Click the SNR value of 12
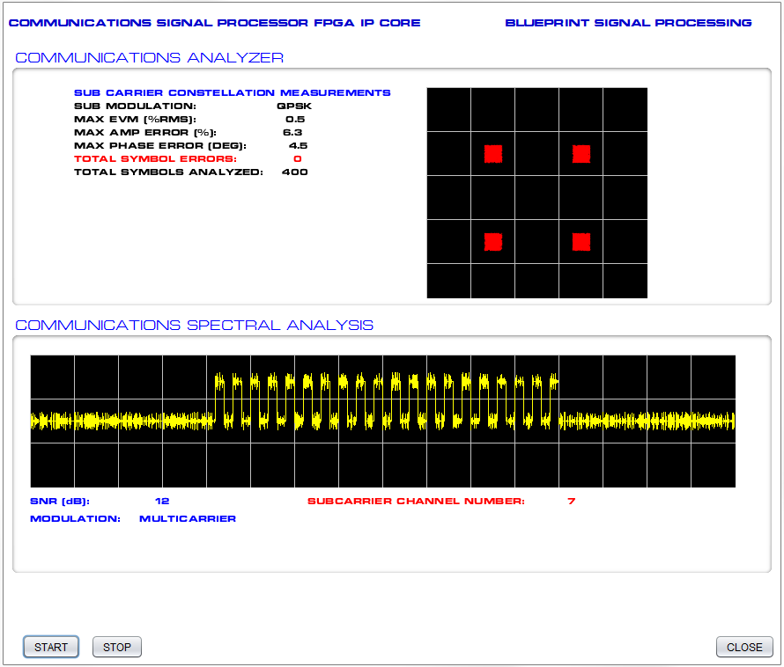The height and width of the screenshot is (667, 784). click(x=162, y=502)
